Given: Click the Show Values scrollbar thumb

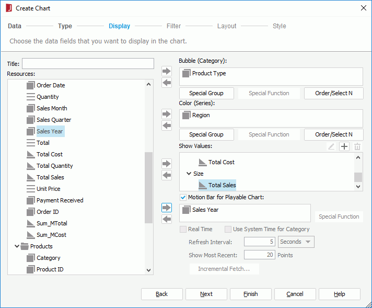Looking at the screenshot, I should (358, 177).
